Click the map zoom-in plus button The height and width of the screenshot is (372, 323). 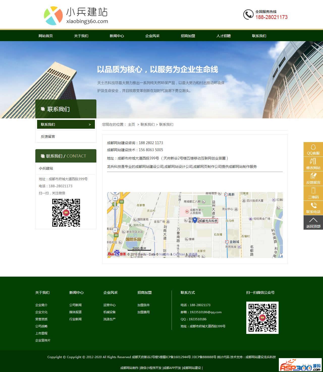click(x=115, y=198)
